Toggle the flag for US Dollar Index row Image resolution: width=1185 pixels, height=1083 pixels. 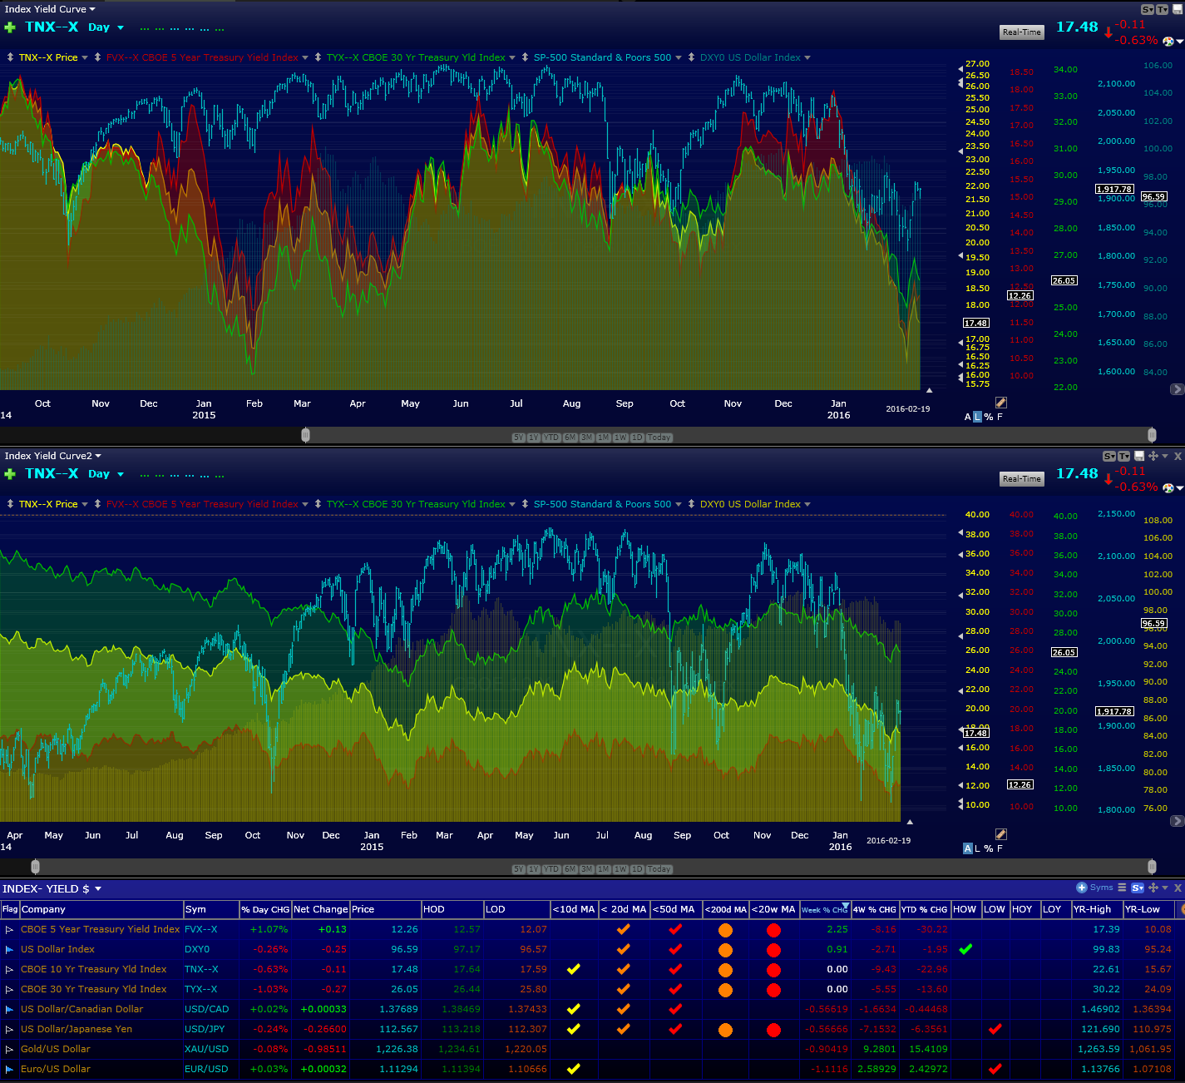pyautogui.click(x=9, y=949)
